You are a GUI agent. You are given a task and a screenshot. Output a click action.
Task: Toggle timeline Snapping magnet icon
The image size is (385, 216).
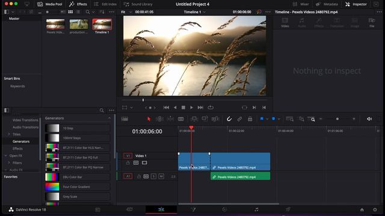229,119
